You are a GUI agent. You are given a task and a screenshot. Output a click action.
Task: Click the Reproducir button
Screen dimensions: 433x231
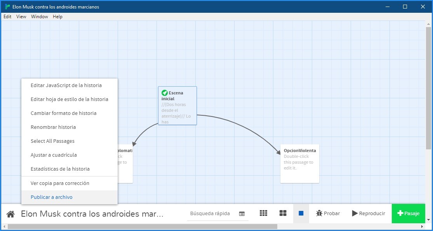click(x=368, y=213)
